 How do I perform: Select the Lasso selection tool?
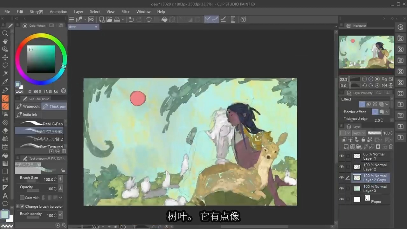pyautogui.click(x=5, y=66)
